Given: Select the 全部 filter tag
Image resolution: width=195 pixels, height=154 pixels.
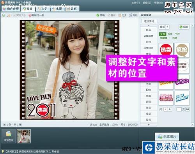Looking at the screenshot, I should (x=163, y=34).
